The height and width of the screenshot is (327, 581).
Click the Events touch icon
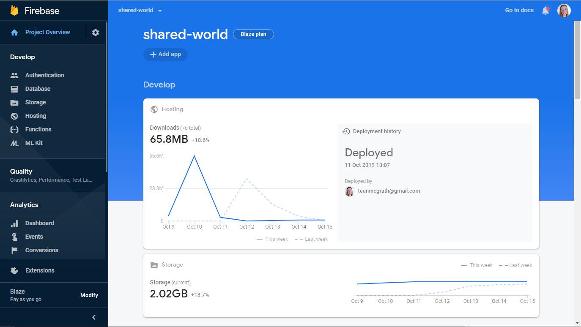pos(14,237)
